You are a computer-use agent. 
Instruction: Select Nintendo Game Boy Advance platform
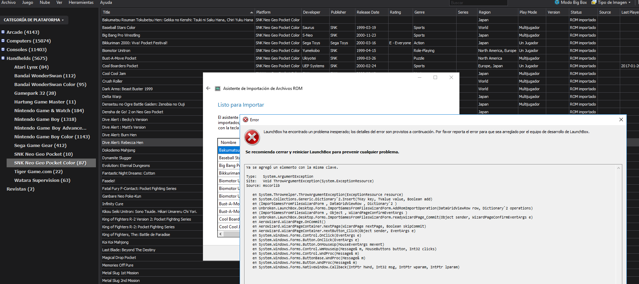pos(50,128)
